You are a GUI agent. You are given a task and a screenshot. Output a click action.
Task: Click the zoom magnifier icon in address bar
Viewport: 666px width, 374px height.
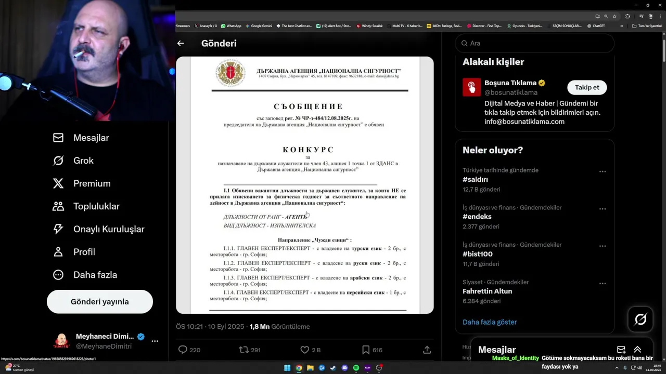coord(606,16)
